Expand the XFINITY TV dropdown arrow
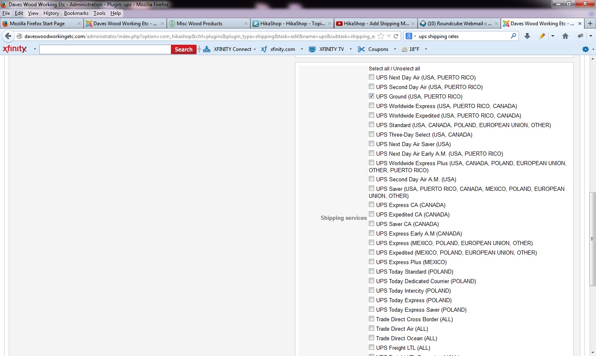596x356 pixels. click(351, 49)
